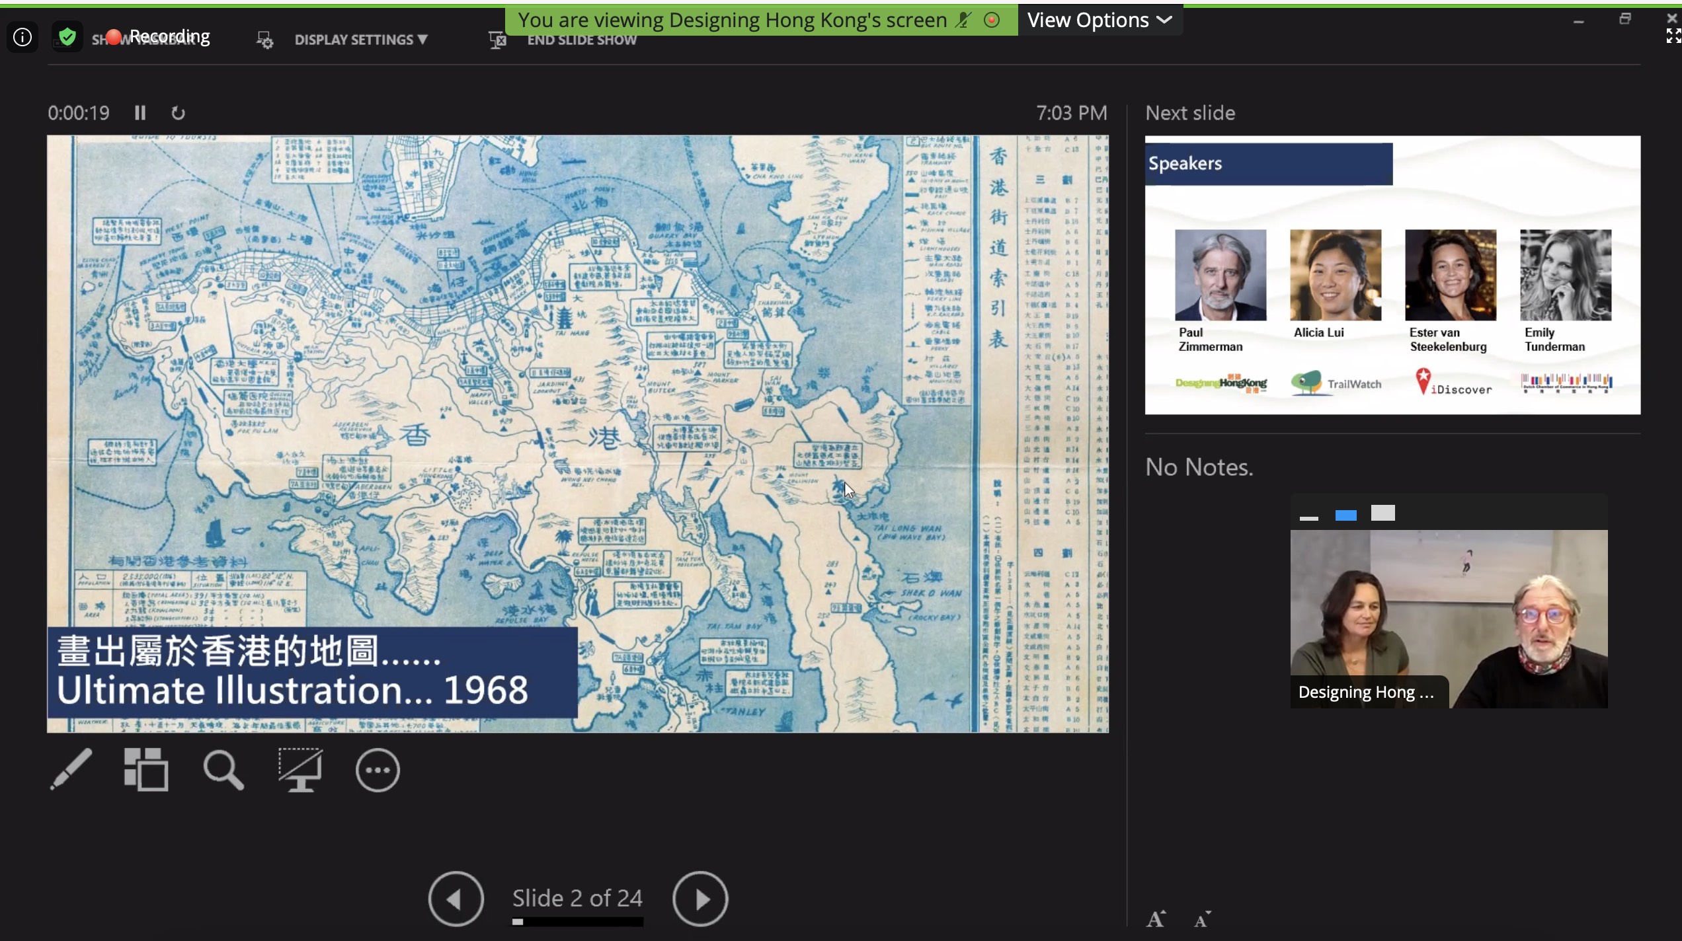Click the slide progress bar

tap(577, 922)
